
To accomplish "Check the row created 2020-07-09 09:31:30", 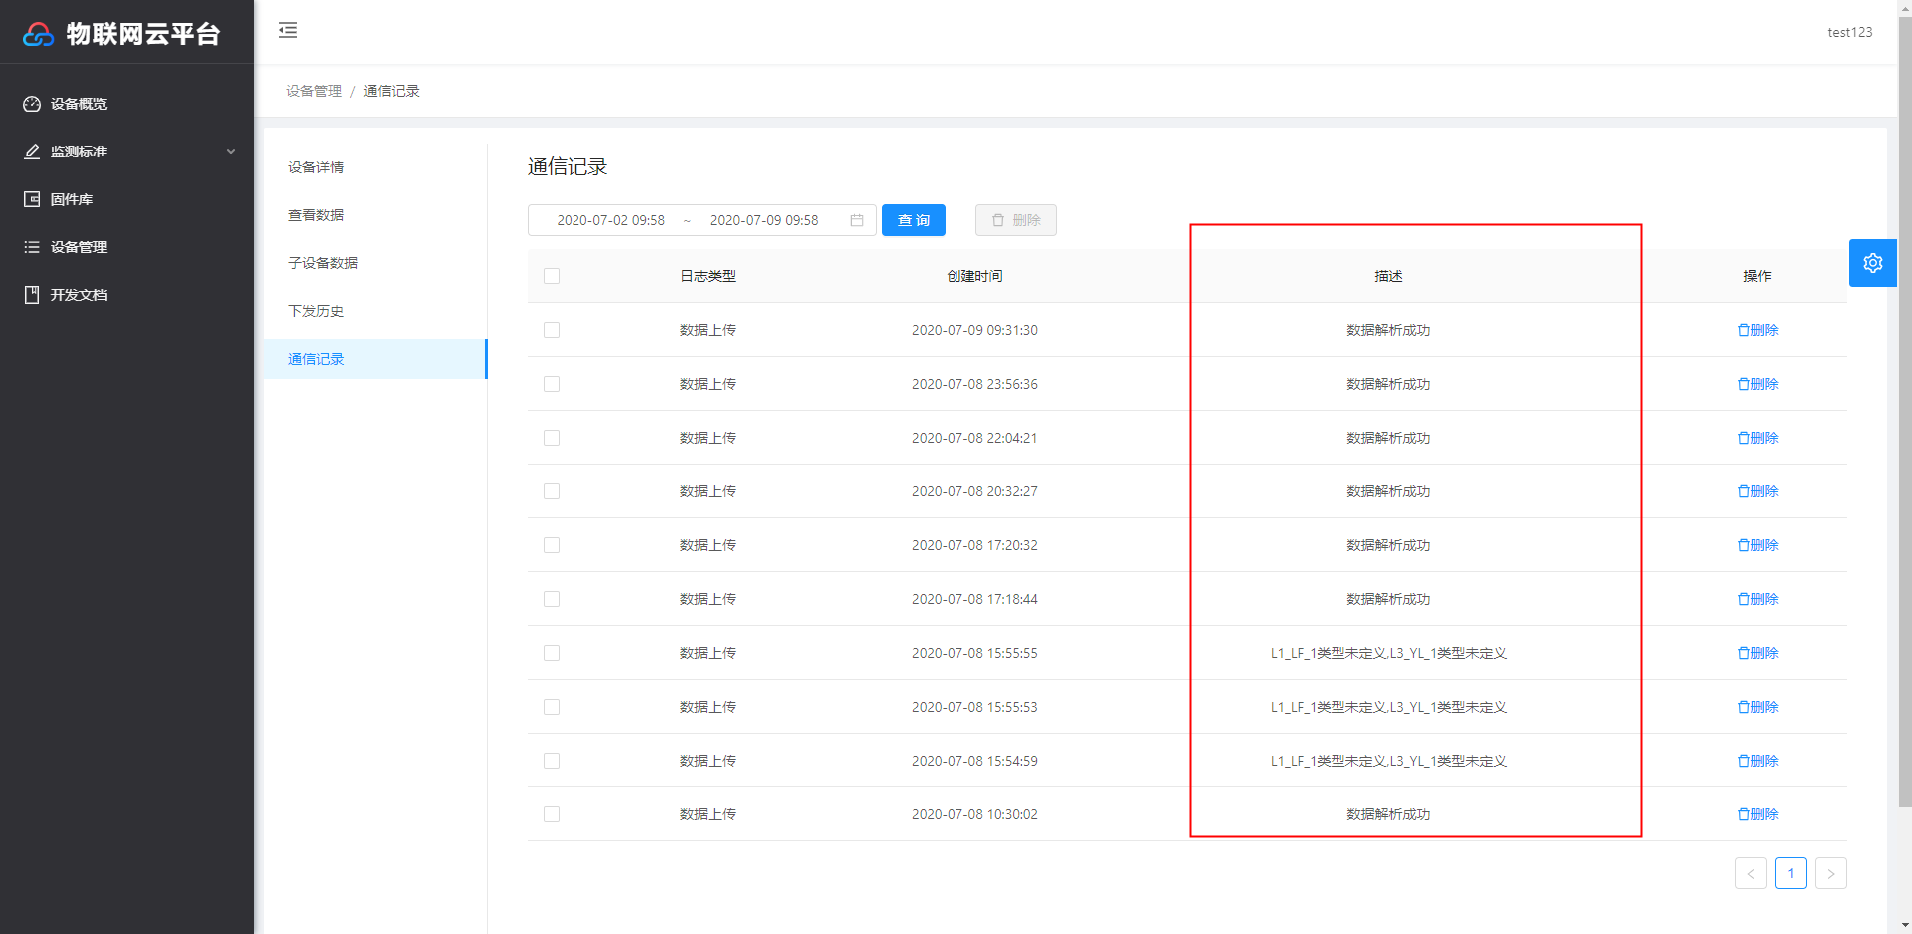I will pyautogui.click(x=552, y=330).
